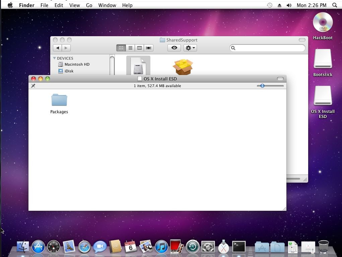Switch to column view in SharedSupport

click(139, 48)
